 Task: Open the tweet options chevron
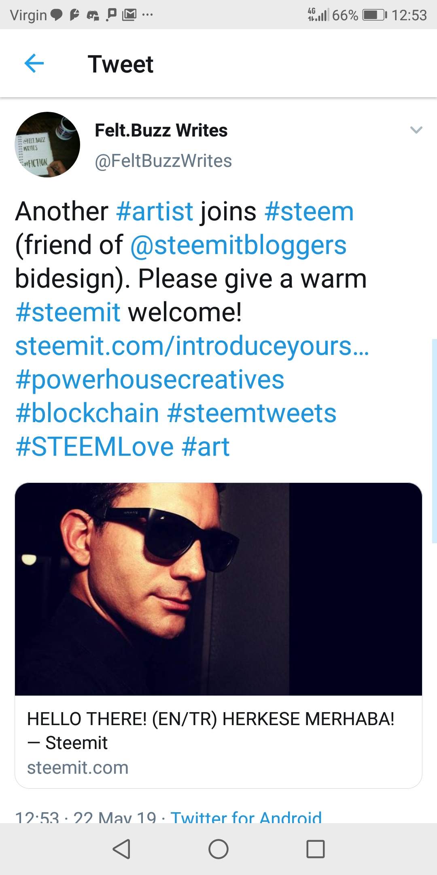pos(416,130)
